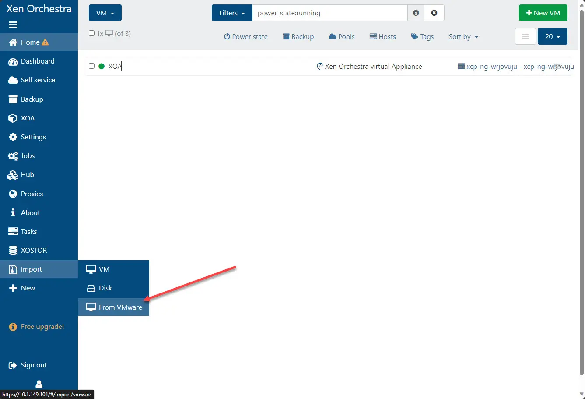Open the XOSTOR section
The width and height of the screenshot is (585, 399).
(x=39, y=250)
